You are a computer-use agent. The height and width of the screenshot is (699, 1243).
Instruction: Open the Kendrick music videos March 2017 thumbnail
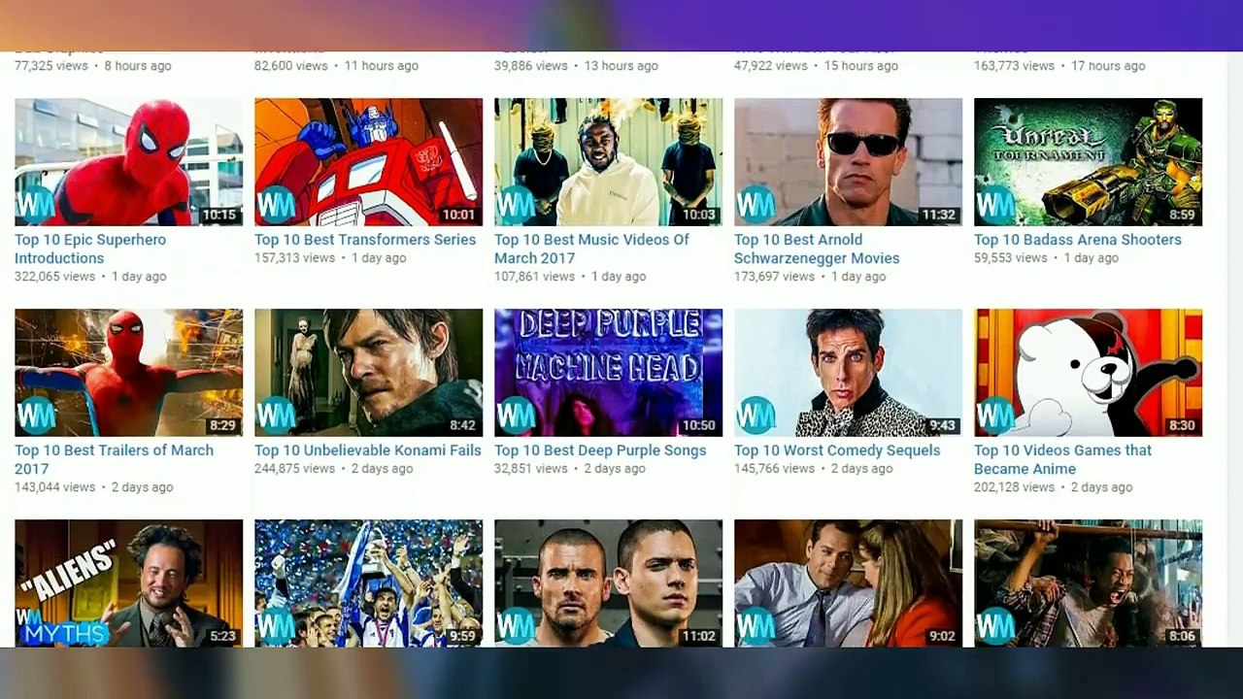(x=608, y=162)
